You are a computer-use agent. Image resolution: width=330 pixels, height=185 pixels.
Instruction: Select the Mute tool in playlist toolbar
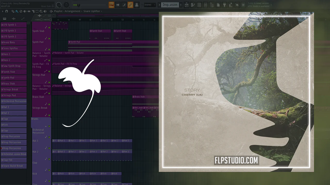coord(25,11)
